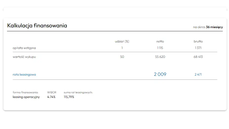
Task: Click opłata wstępna netto value 1 115
Action: [x=160, y=48]
